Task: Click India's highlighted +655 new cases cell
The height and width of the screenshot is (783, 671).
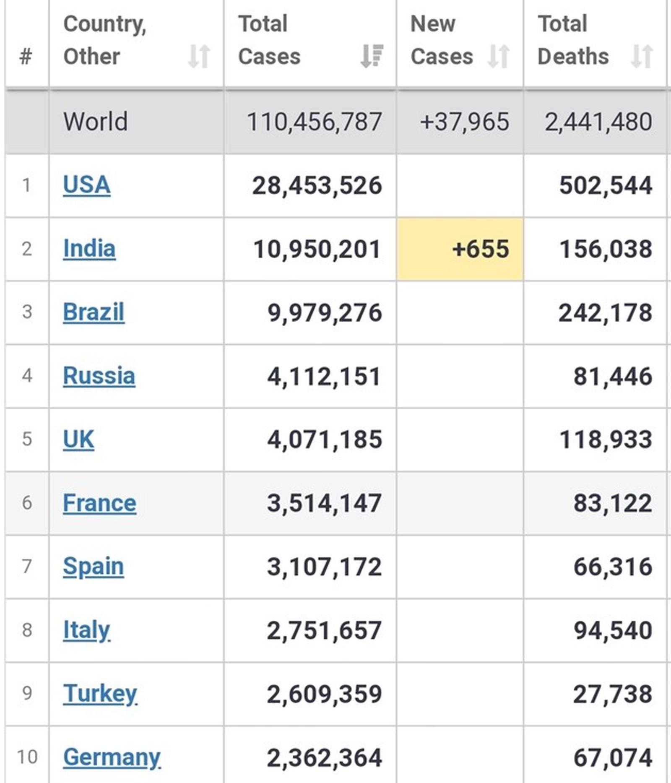Action: point(460,249)
